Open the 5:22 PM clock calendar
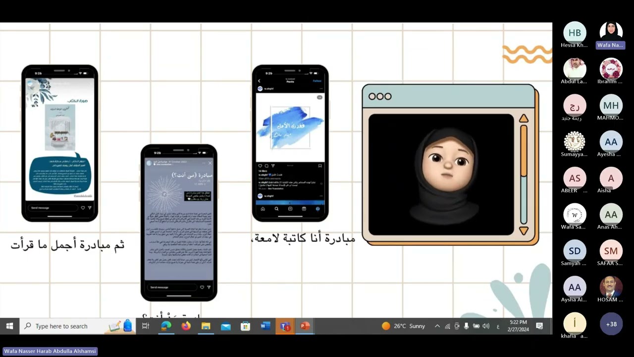The height and width of the screenshot is (357, 634). [518, 326]
